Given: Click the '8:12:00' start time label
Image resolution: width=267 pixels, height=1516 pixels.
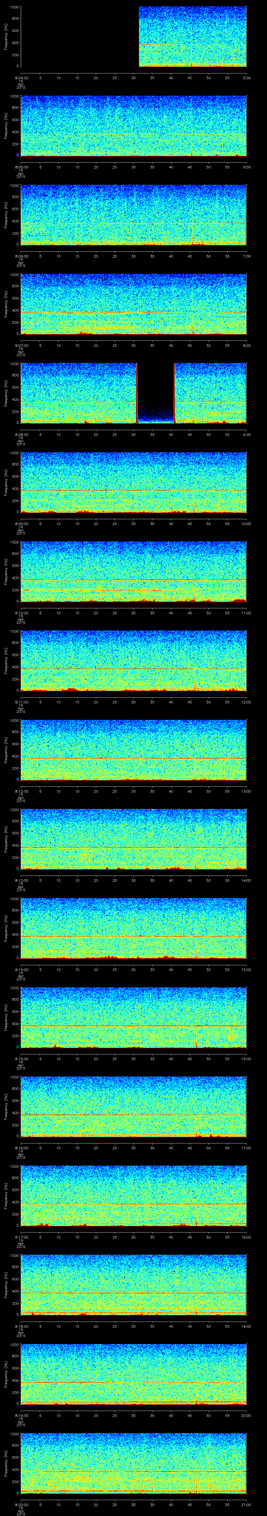Looking at the screenshot, I should [x=21, y=791].
